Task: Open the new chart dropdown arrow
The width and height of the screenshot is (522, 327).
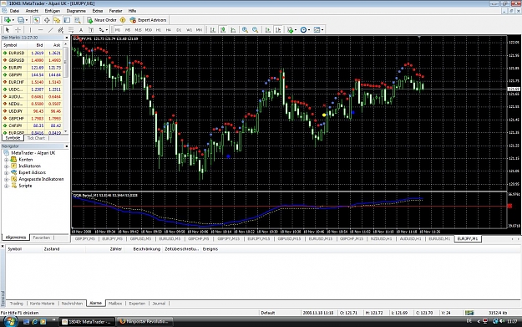Action: pos(13,20)
